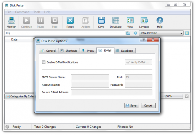Click the Verify E-Mail button
196x135 pixels.
coord(139,62)
